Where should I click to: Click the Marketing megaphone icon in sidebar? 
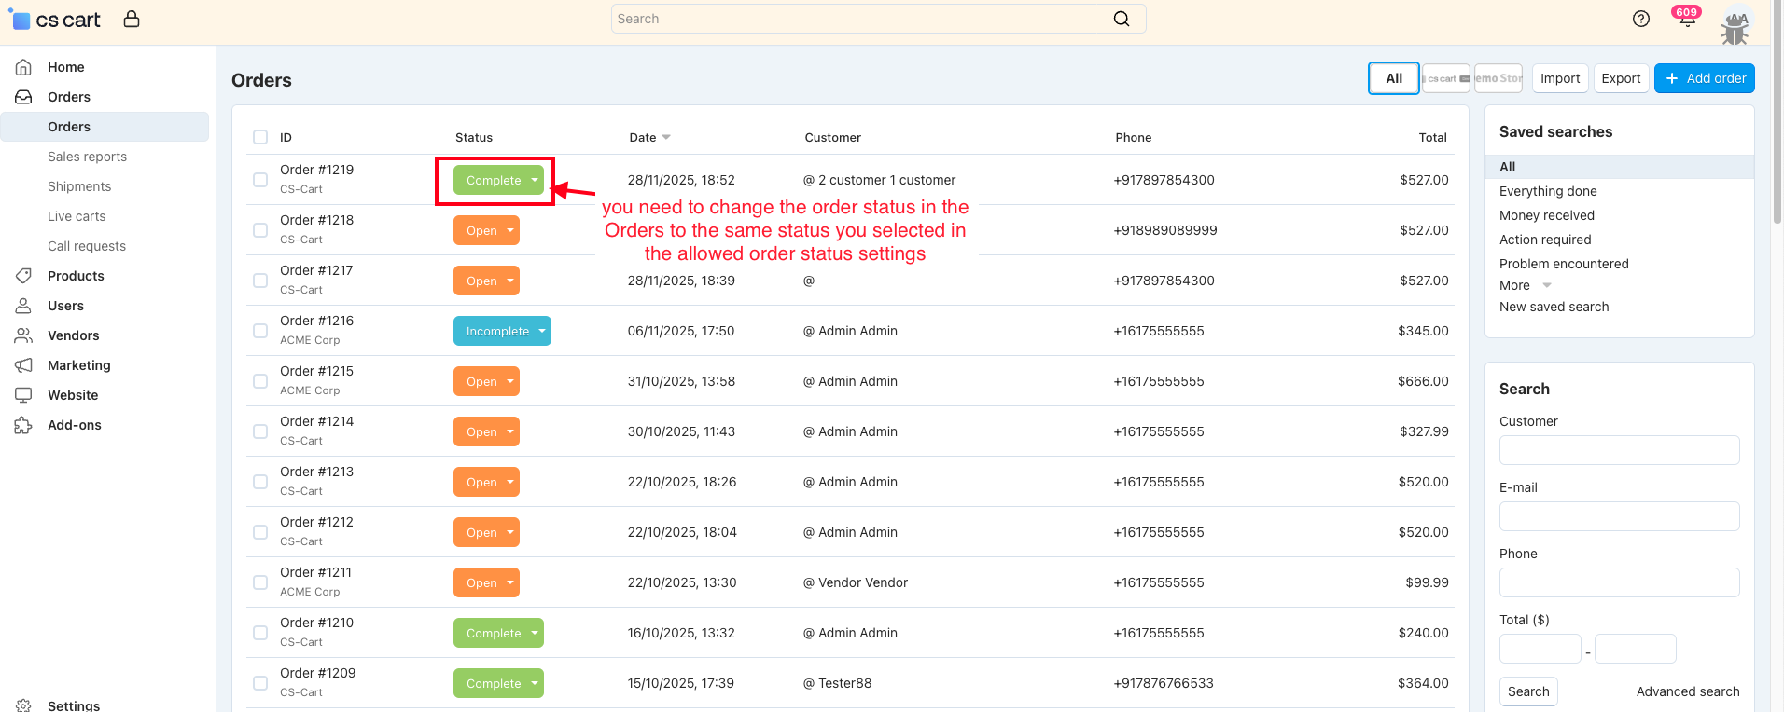coord(24,365)
